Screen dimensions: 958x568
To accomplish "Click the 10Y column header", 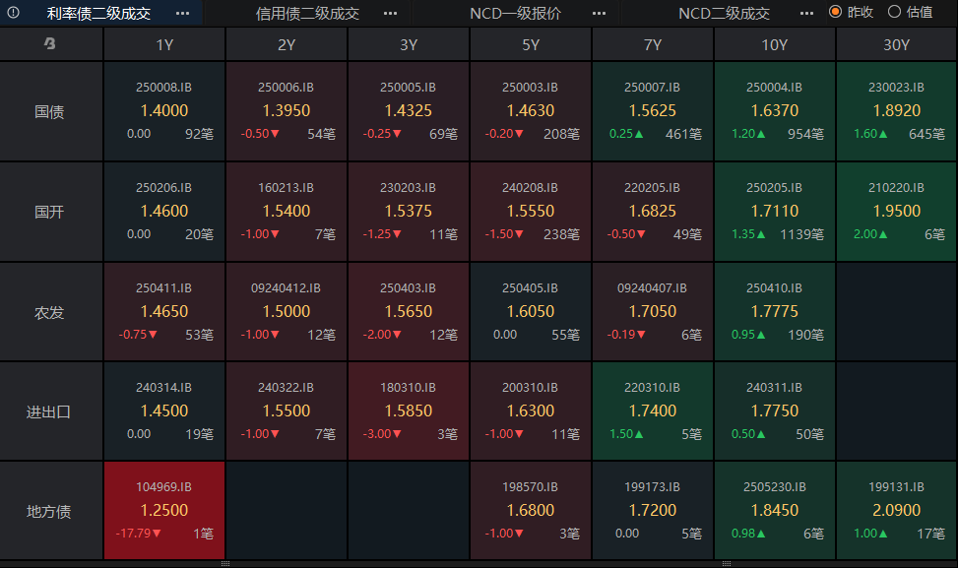I will 775,44.
